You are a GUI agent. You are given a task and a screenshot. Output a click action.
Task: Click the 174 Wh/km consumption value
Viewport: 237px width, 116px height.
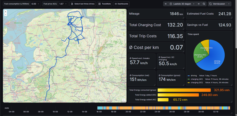click(167, 79)
